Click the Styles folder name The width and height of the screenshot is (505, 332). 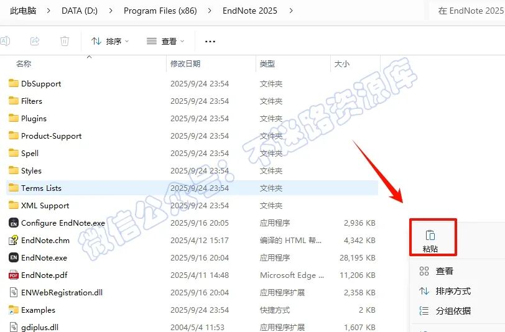point(31,171)
